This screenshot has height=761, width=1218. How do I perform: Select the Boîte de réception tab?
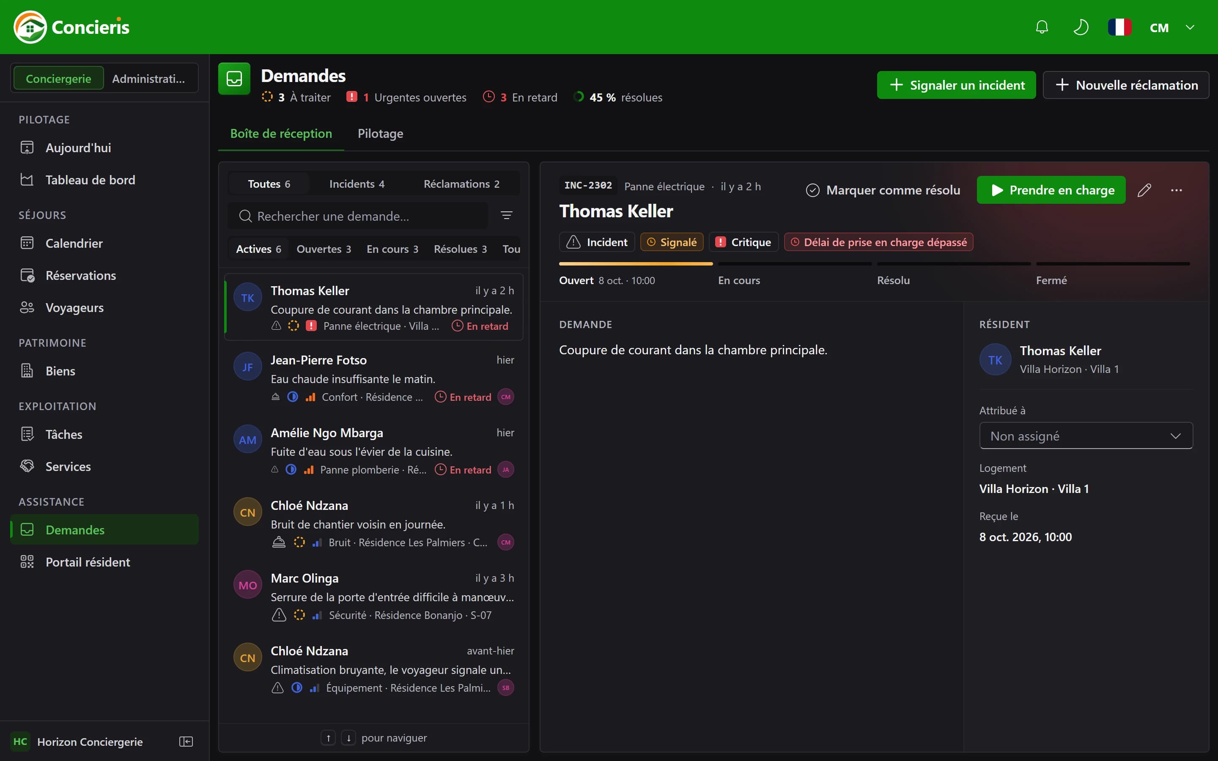pos(281,133)
